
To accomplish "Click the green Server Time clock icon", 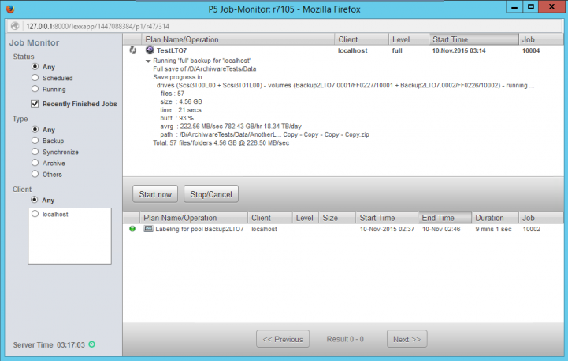I will [92, 344].
